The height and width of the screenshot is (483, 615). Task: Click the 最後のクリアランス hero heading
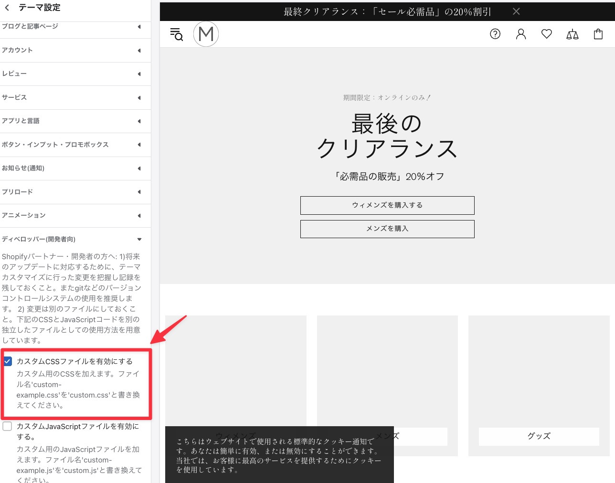pos(387,136)
